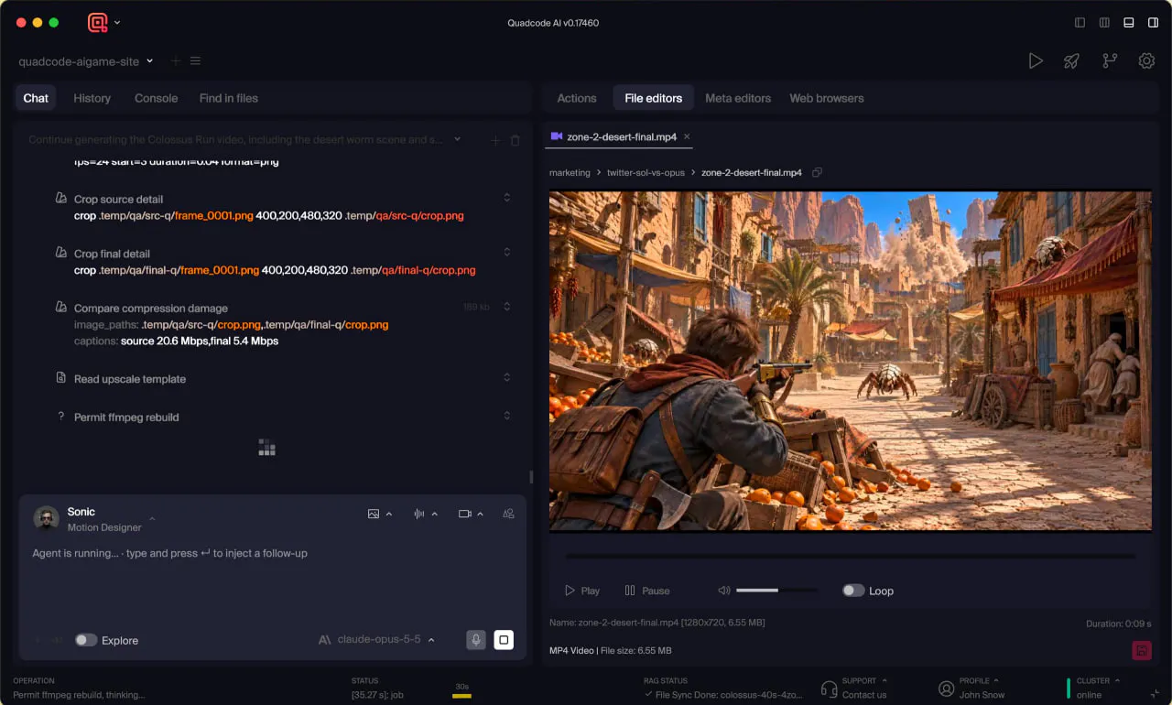Expand the Read upscale template step
Viewport: 1172px width, 705px height.
click(507, 377)
